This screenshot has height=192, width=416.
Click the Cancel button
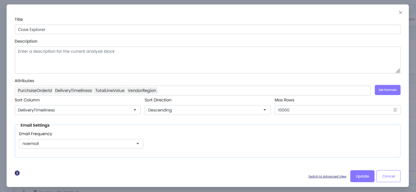point(388,176)
